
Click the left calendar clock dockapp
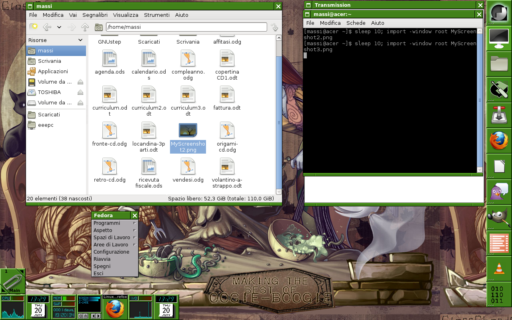(x=38, y=307)
